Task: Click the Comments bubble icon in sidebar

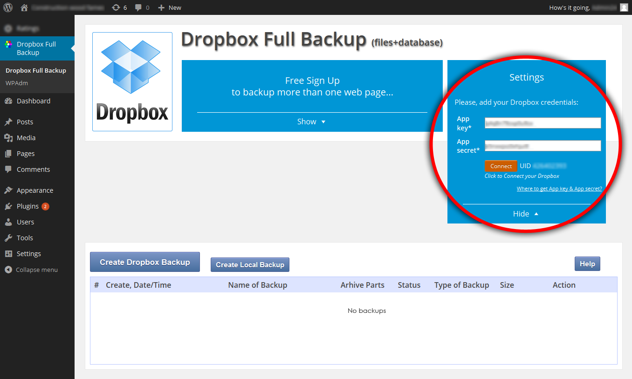Action: tap(8, 169)
